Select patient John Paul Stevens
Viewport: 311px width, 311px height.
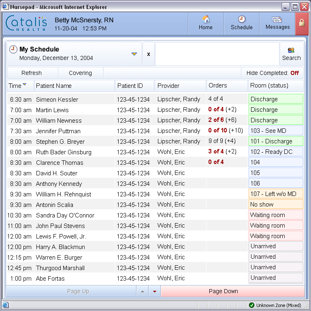pyautogui.click(x=60, y=226)
